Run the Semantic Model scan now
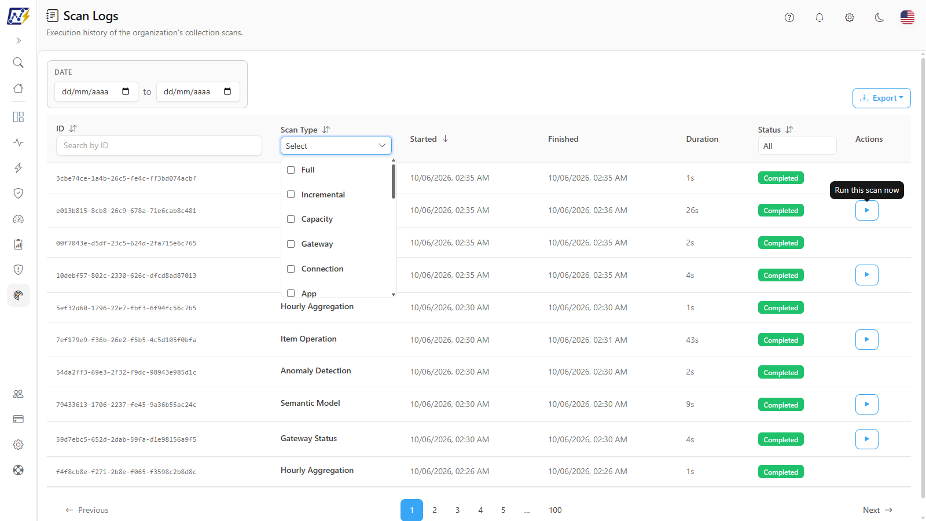926x521 pixels. pyautogui.click(x=867, y=404)
